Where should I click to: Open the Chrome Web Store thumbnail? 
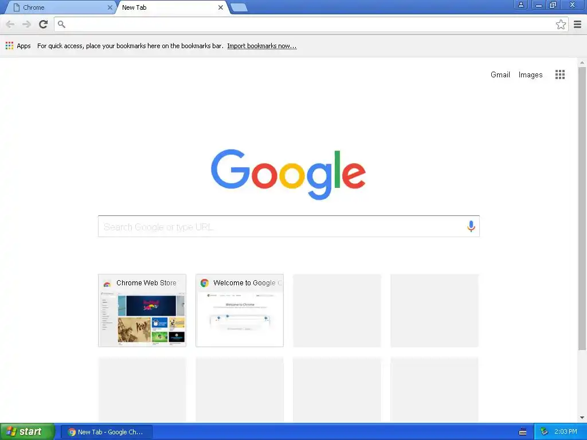[142, 310]
